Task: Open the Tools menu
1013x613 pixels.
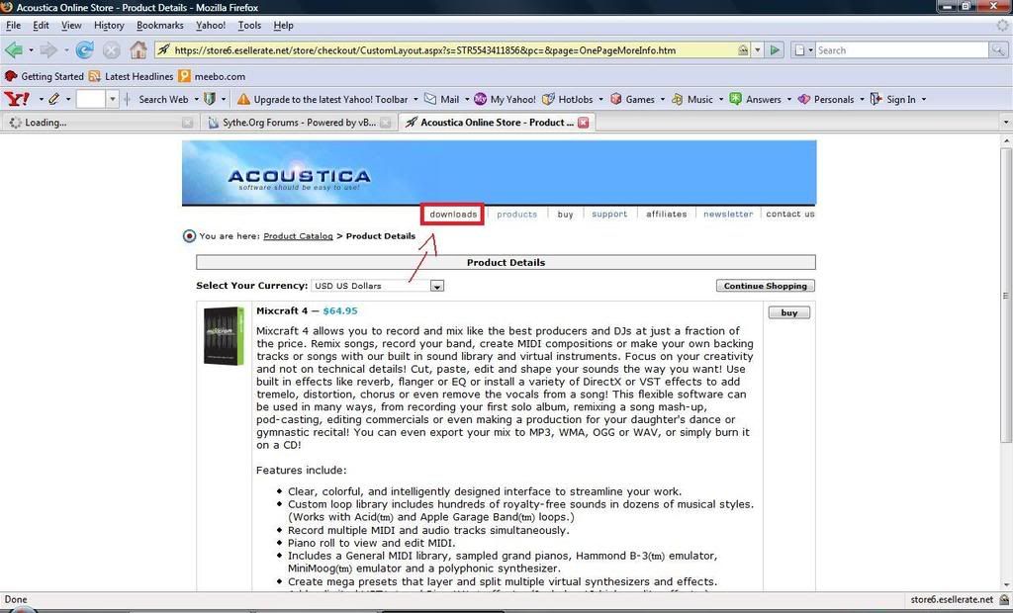Action: [x=249, y=25]
